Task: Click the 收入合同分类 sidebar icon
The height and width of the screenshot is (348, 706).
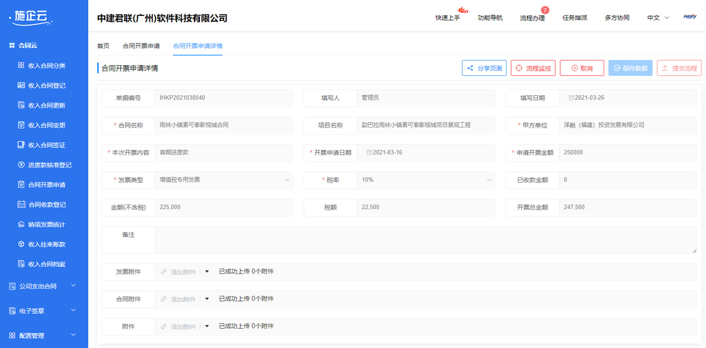Action: (21, 65)
